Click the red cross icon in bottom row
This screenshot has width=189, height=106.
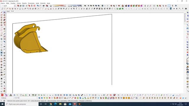coord(75,98)
